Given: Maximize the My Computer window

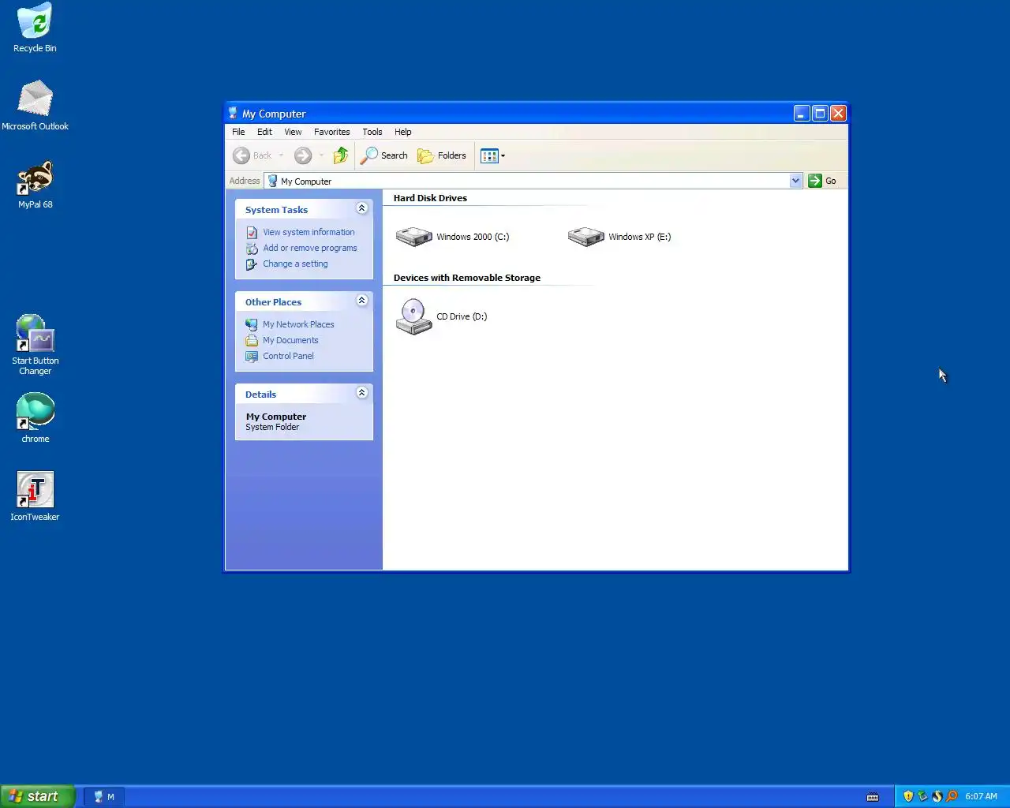Looking at the screenshot, I should click(x=820, y=114).
